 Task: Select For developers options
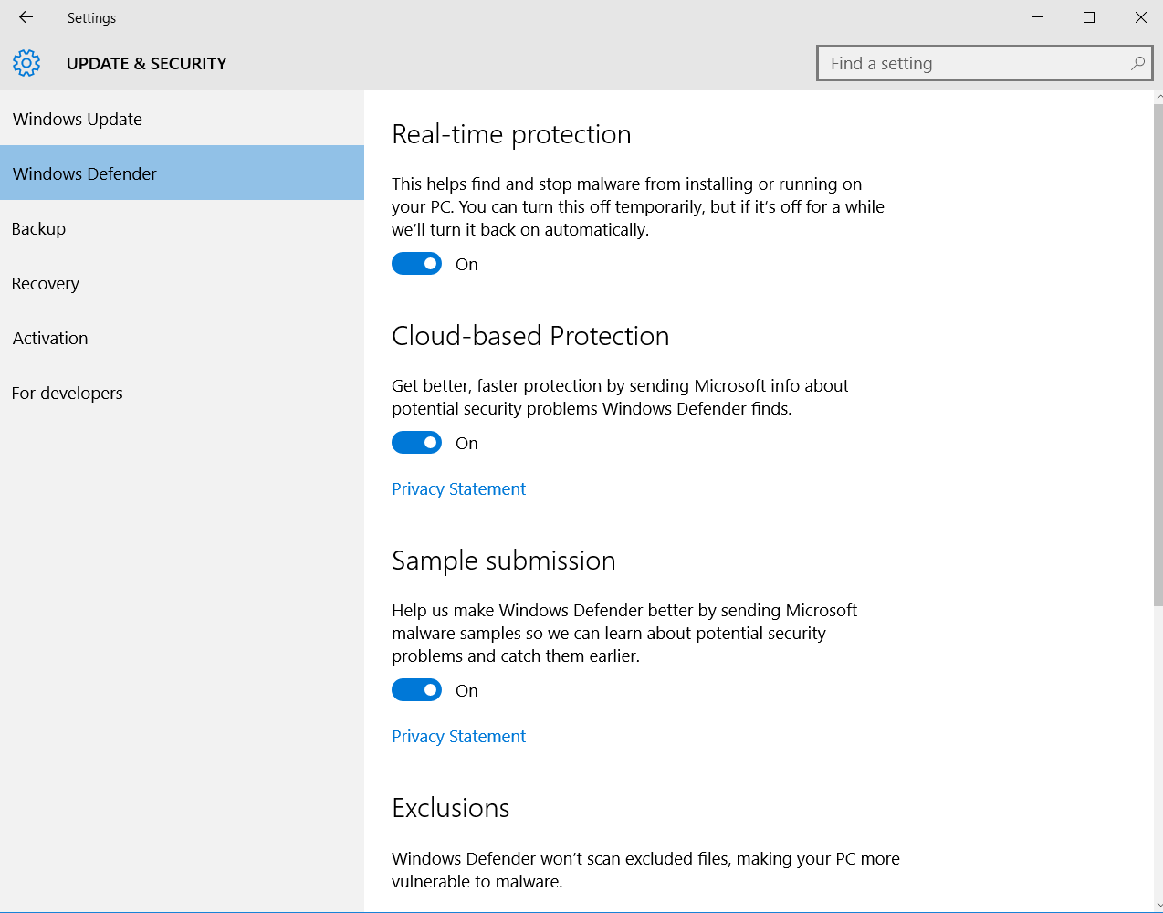(67, 393)
